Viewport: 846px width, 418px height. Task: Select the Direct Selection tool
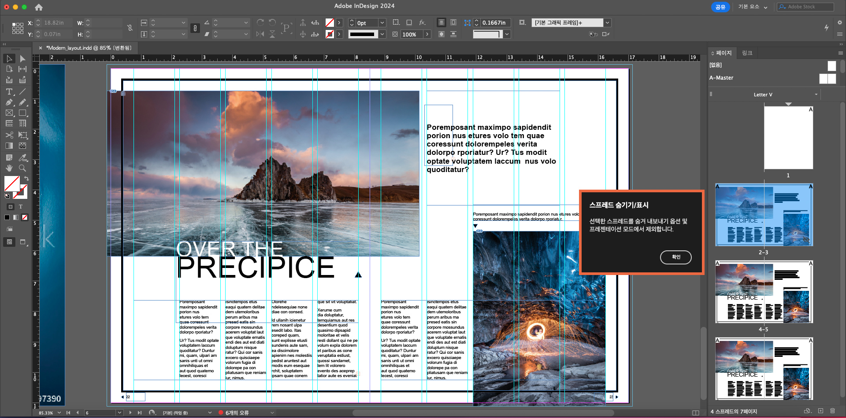[23, 59]
